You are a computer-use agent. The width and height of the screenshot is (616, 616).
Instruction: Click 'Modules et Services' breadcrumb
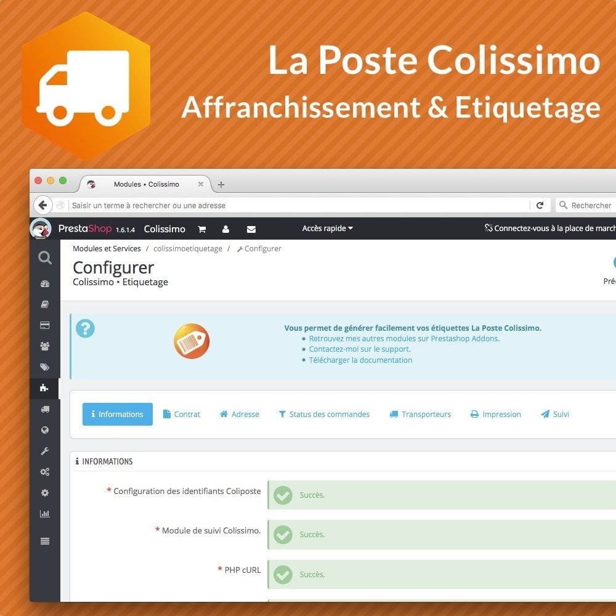(107, 249)
